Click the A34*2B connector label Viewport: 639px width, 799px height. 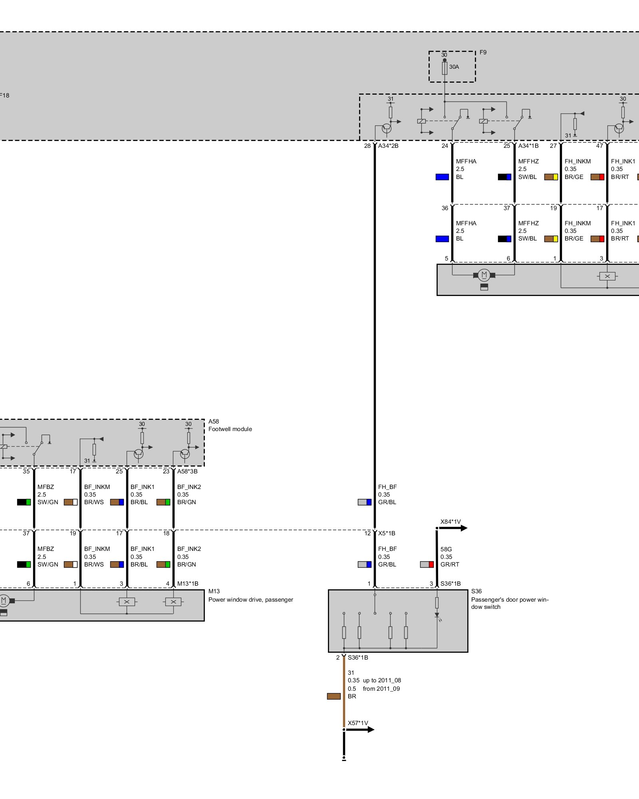coord(388,146)
